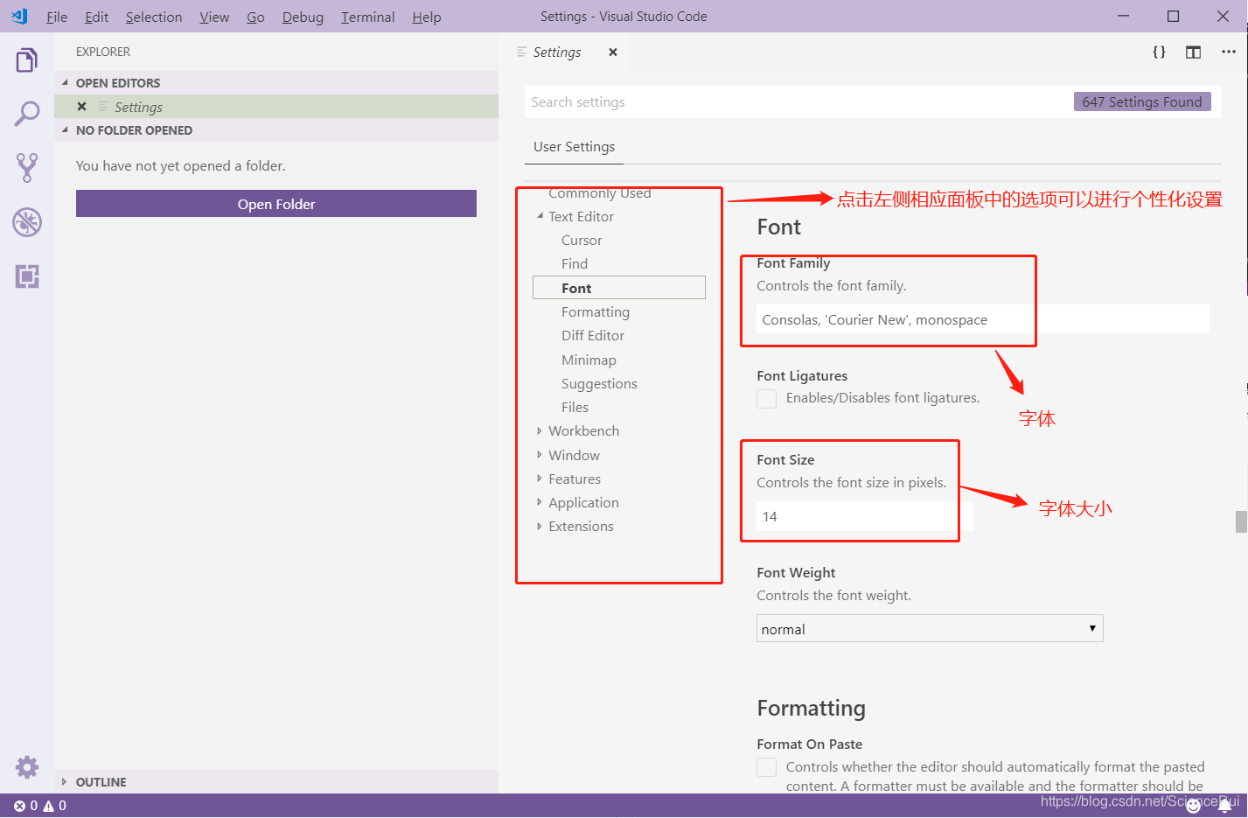
Task: Open the Edit menu
Action: 96,17
